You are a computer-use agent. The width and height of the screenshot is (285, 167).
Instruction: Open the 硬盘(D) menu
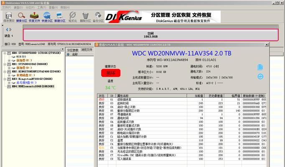(18, 8)
